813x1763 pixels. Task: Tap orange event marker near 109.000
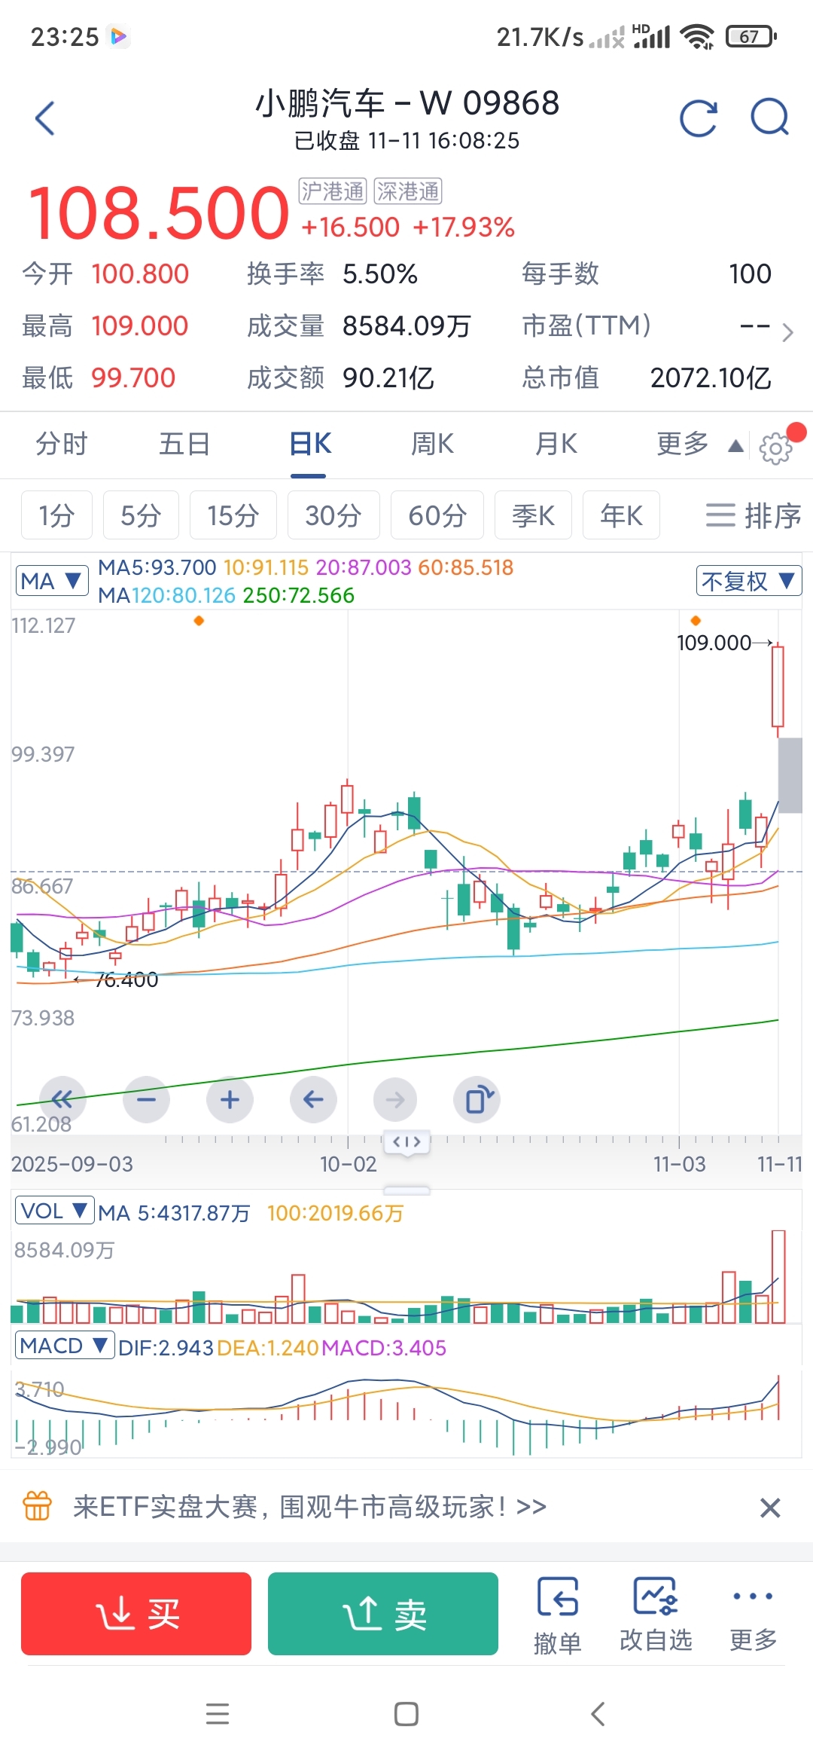696,621
